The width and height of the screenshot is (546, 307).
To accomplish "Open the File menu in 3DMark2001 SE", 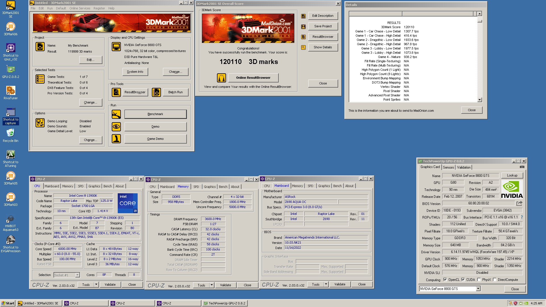I will 33,8.
